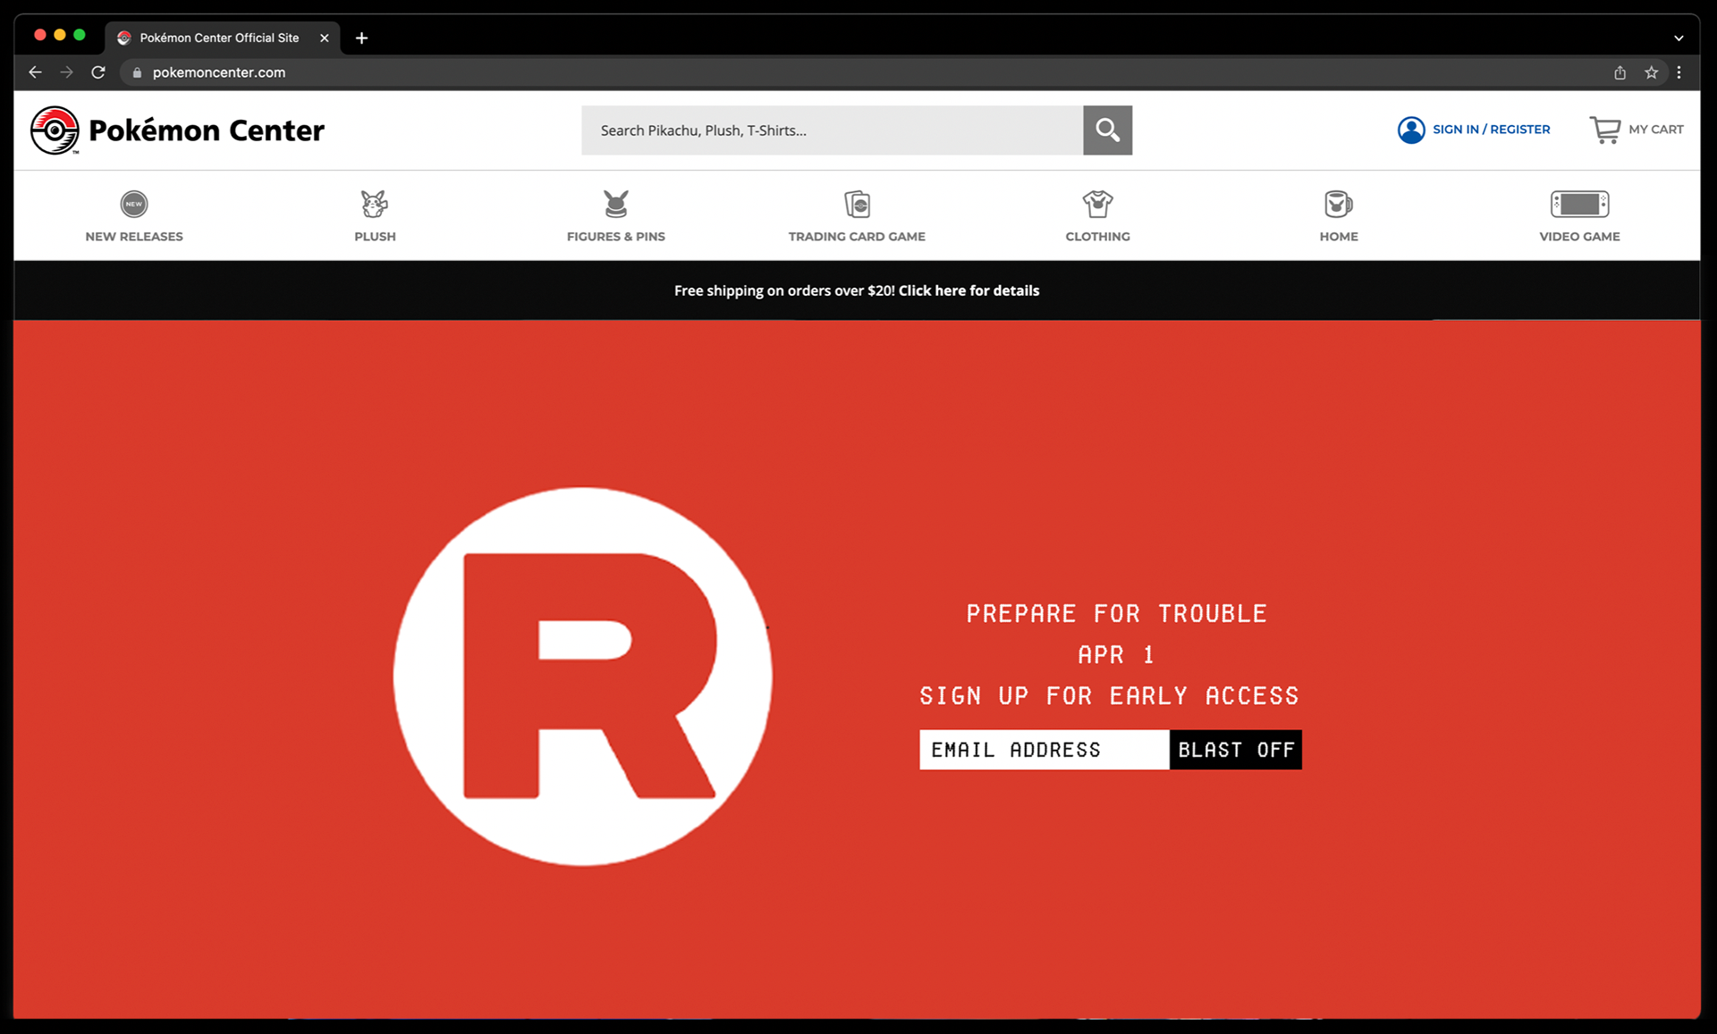Click the New Releases badge icon
This screenshot has width=1717, height=1034.
click(x=134, y=204)
